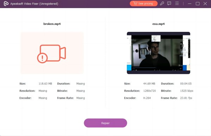Viewport: 211px width, 136px height.
Task: Click the Missing duration value for broken.mp4
Action: coord(81,83)
